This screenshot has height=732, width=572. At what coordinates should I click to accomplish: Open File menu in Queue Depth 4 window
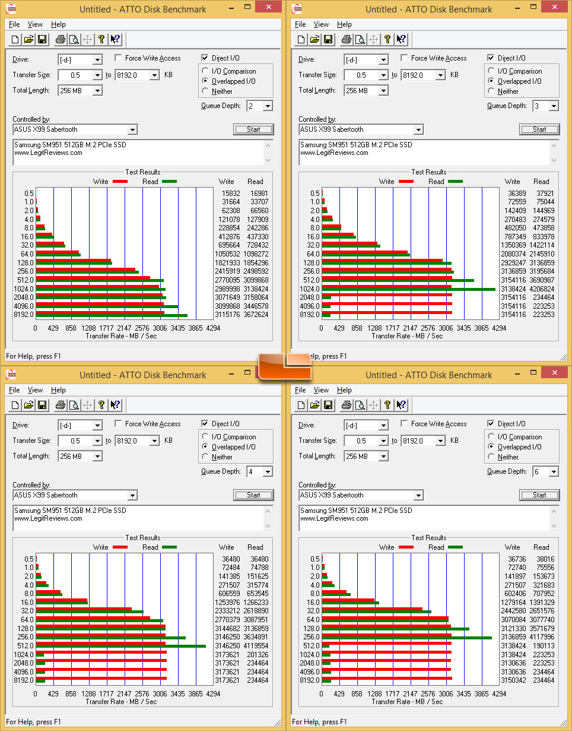click(x=14, y=390)
